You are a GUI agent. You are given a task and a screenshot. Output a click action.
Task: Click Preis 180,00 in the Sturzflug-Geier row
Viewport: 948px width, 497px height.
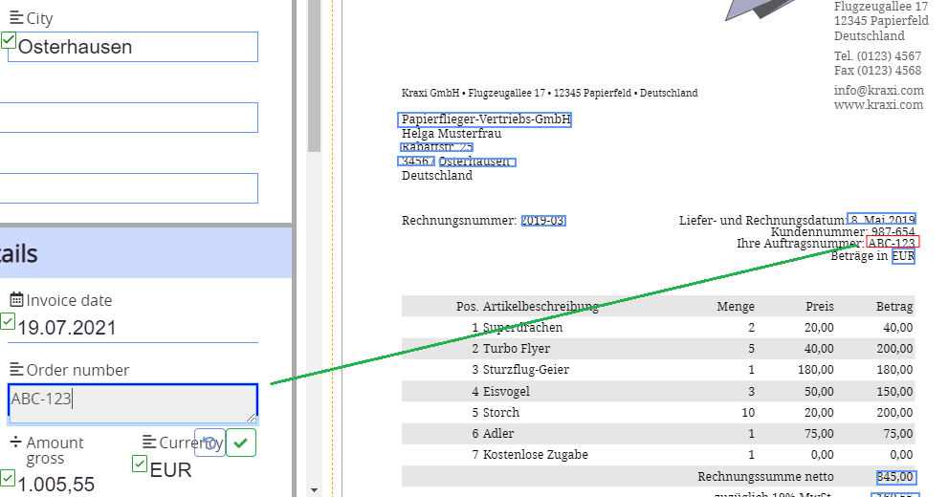816,370
